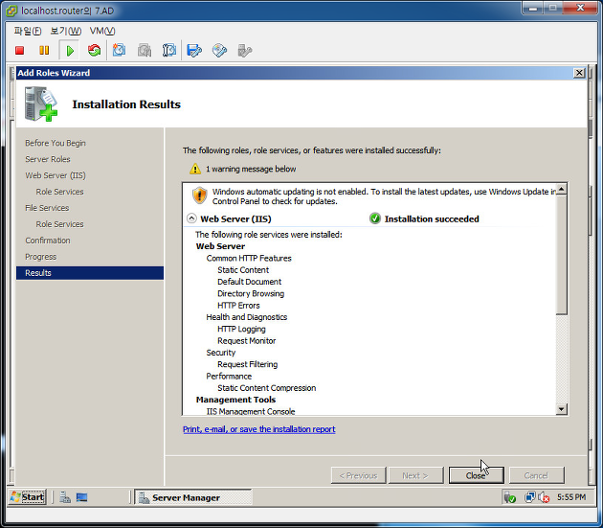The image size is (603, 528).
Task: Collapse the Web Server (IIS) section
Action: [x=191, y=218]
